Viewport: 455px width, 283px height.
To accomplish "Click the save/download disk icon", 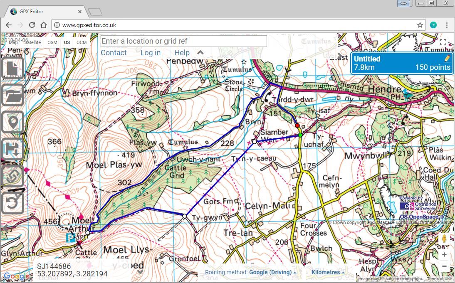I will tap(12, 149).
